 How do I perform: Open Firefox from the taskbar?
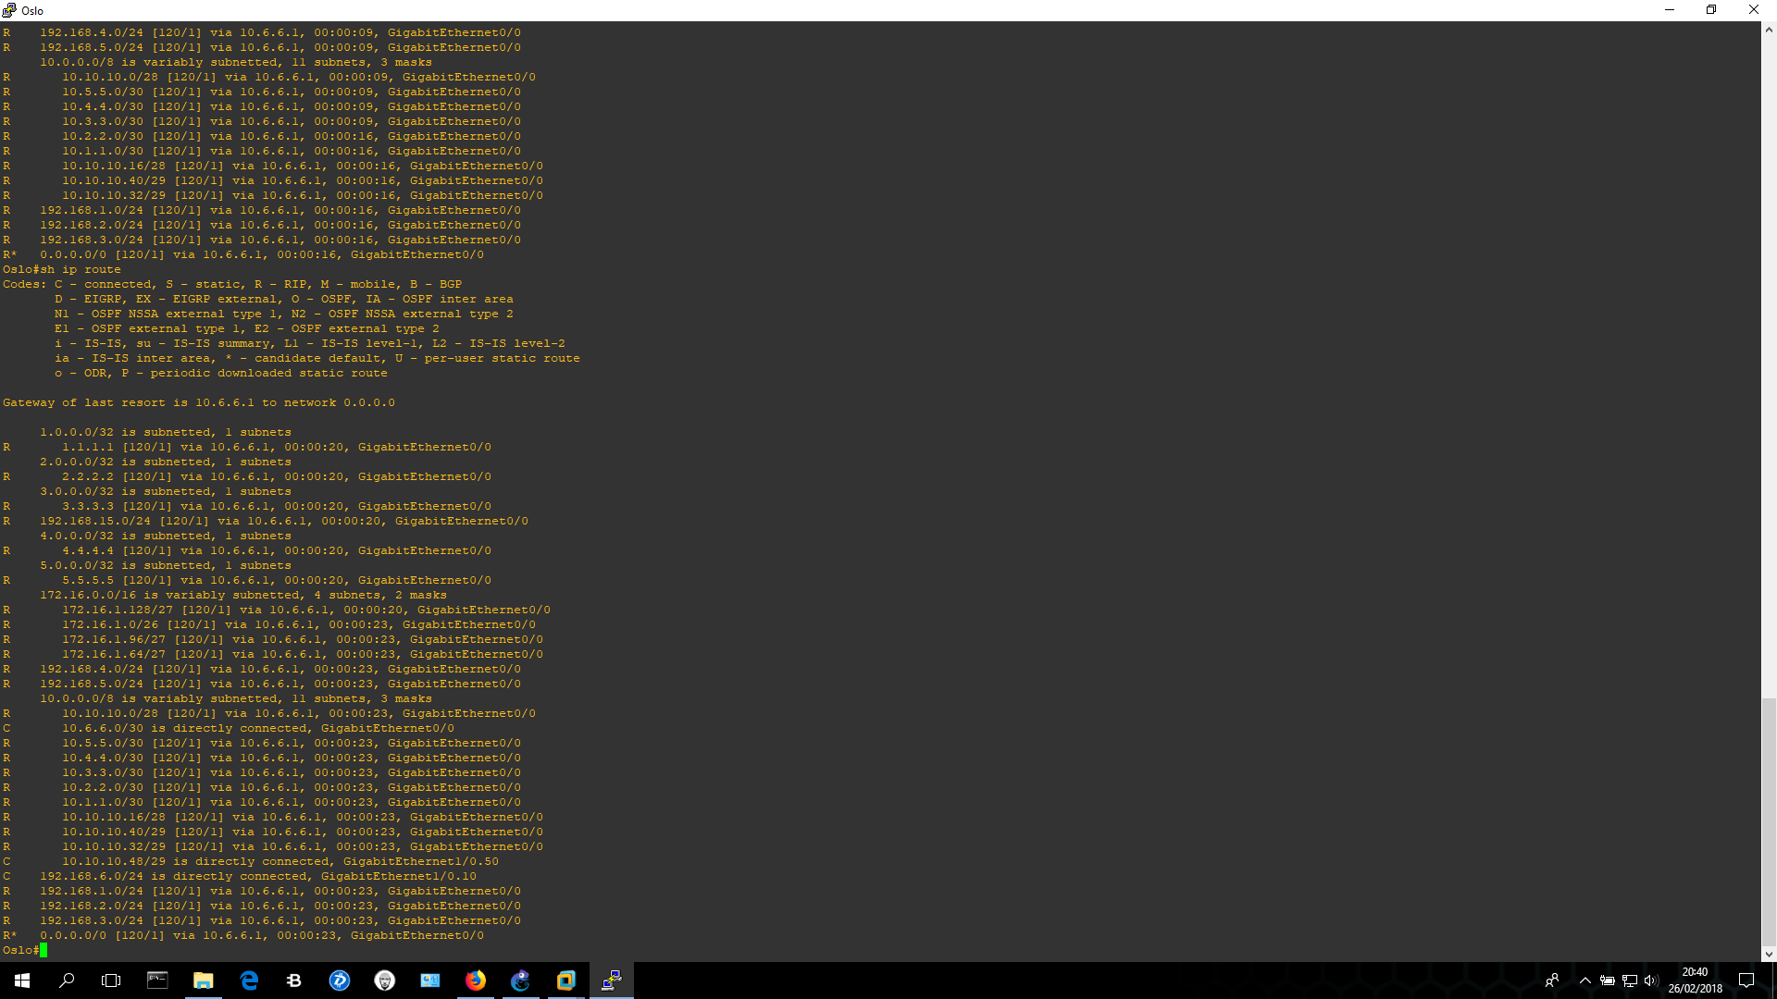click(x=476, y=980)
